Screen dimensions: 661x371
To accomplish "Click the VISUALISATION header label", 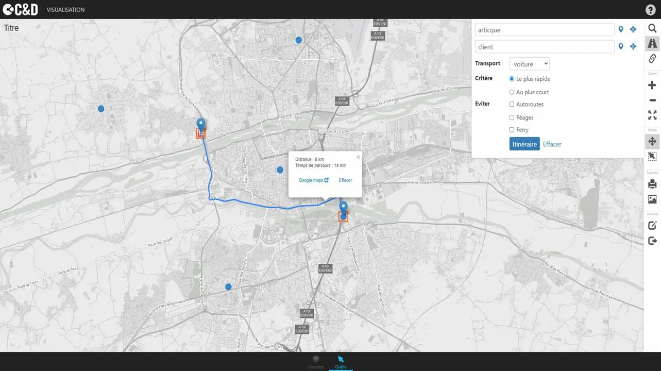I will [x=65, y=10].
